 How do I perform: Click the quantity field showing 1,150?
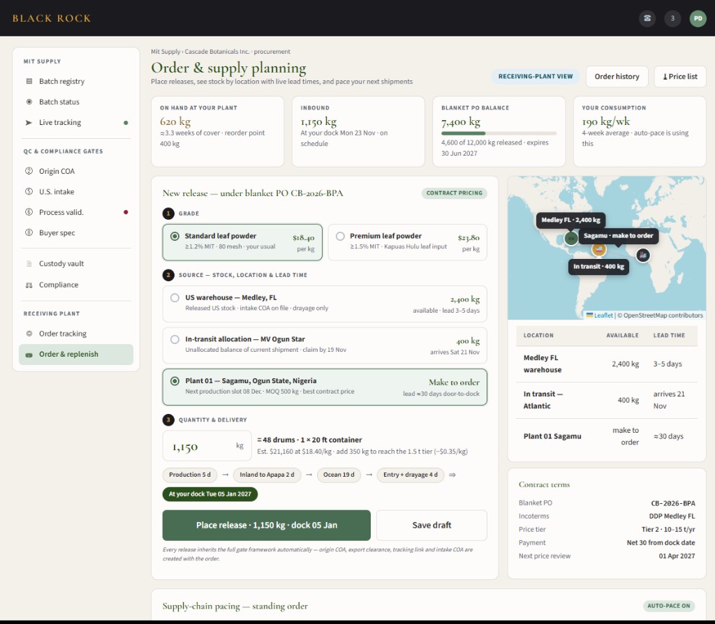[x=207, y=446]
